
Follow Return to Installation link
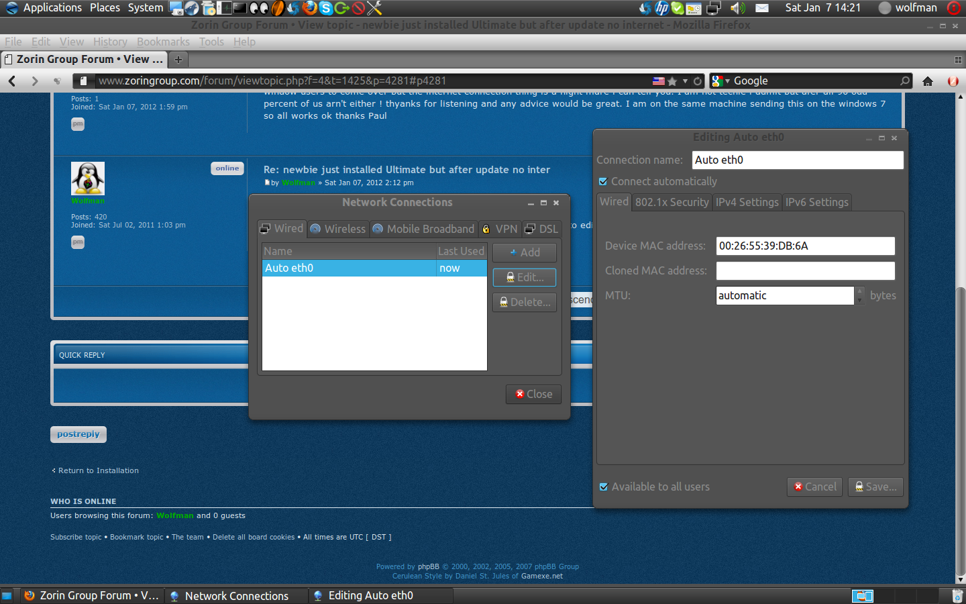(98, 470)
